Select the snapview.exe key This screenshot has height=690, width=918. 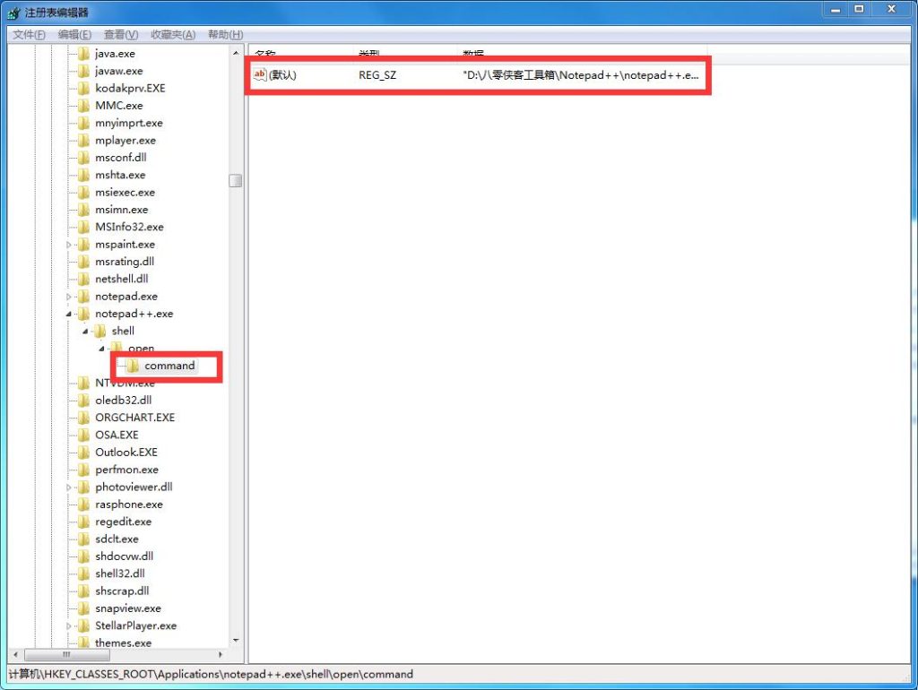coord(127,608)
